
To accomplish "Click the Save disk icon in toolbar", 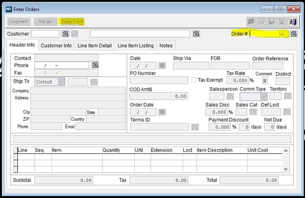I will [x=272, y=21].
